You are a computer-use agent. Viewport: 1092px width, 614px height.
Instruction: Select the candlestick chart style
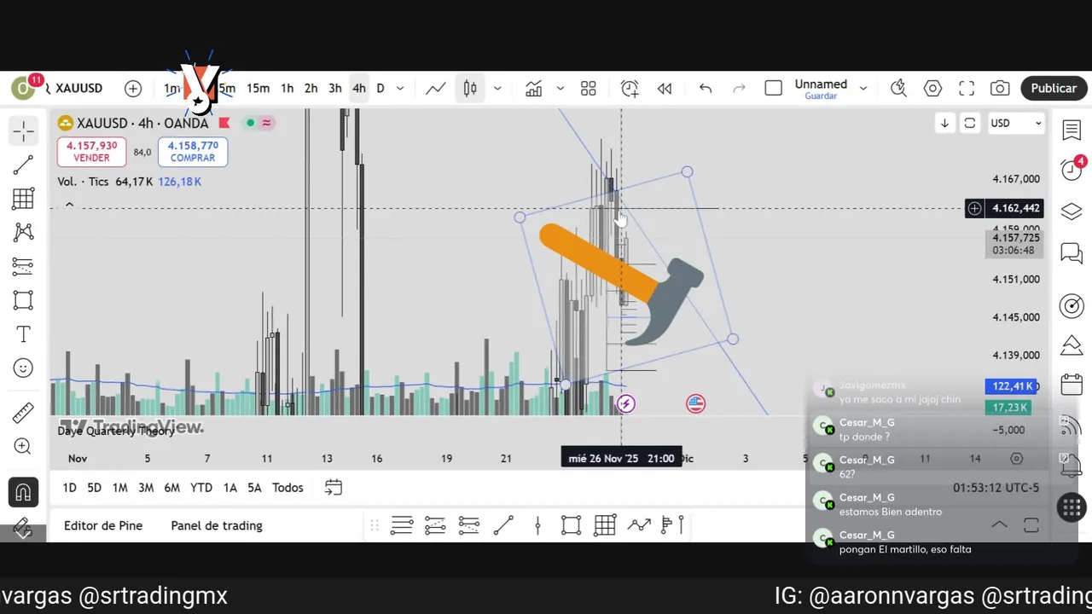tap(470, 88)
